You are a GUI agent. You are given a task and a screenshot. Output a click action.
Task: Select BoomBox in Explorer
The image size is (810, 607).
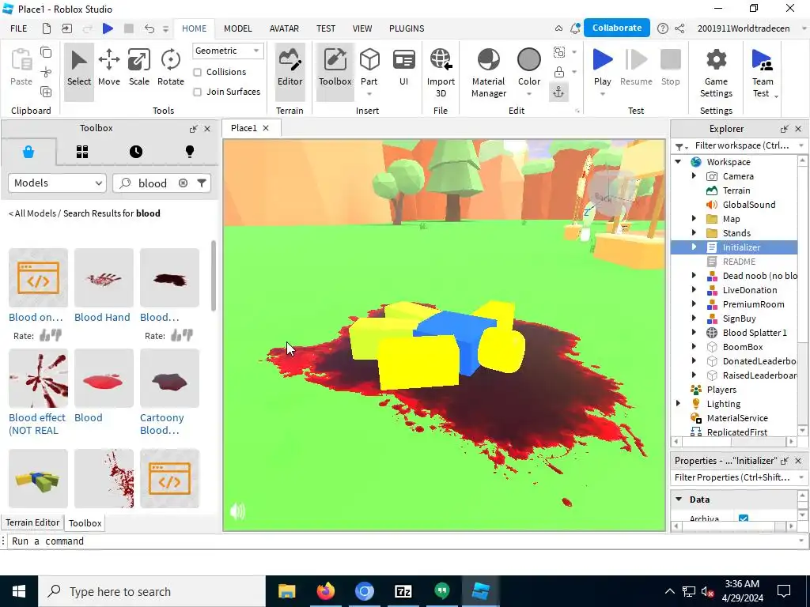tap(742, 347)
